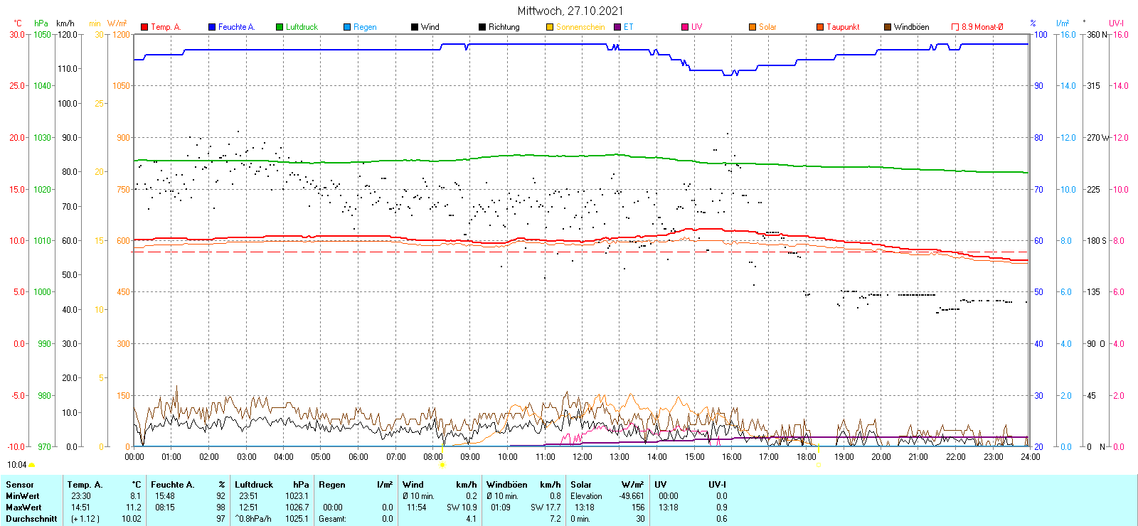Click the hollow red 8.9 Monat-Ø legend swatch
1138x526 pixels.
tap(955, 27)
